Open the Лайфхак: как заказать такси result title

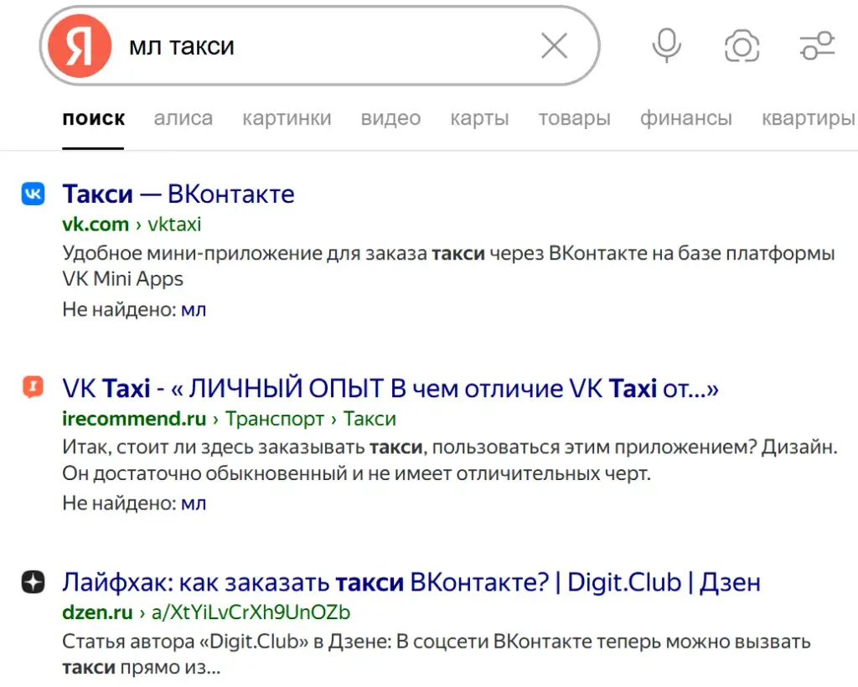coord(411,582)
